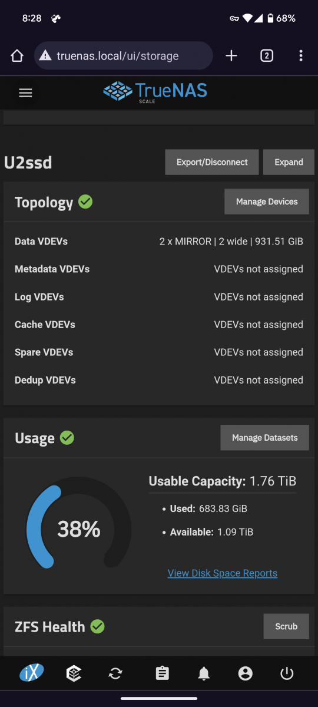Open the iX Systems logo icon
Image resolution: width=318 pixels, height=707 pixels.
click(x=32, y=673)
